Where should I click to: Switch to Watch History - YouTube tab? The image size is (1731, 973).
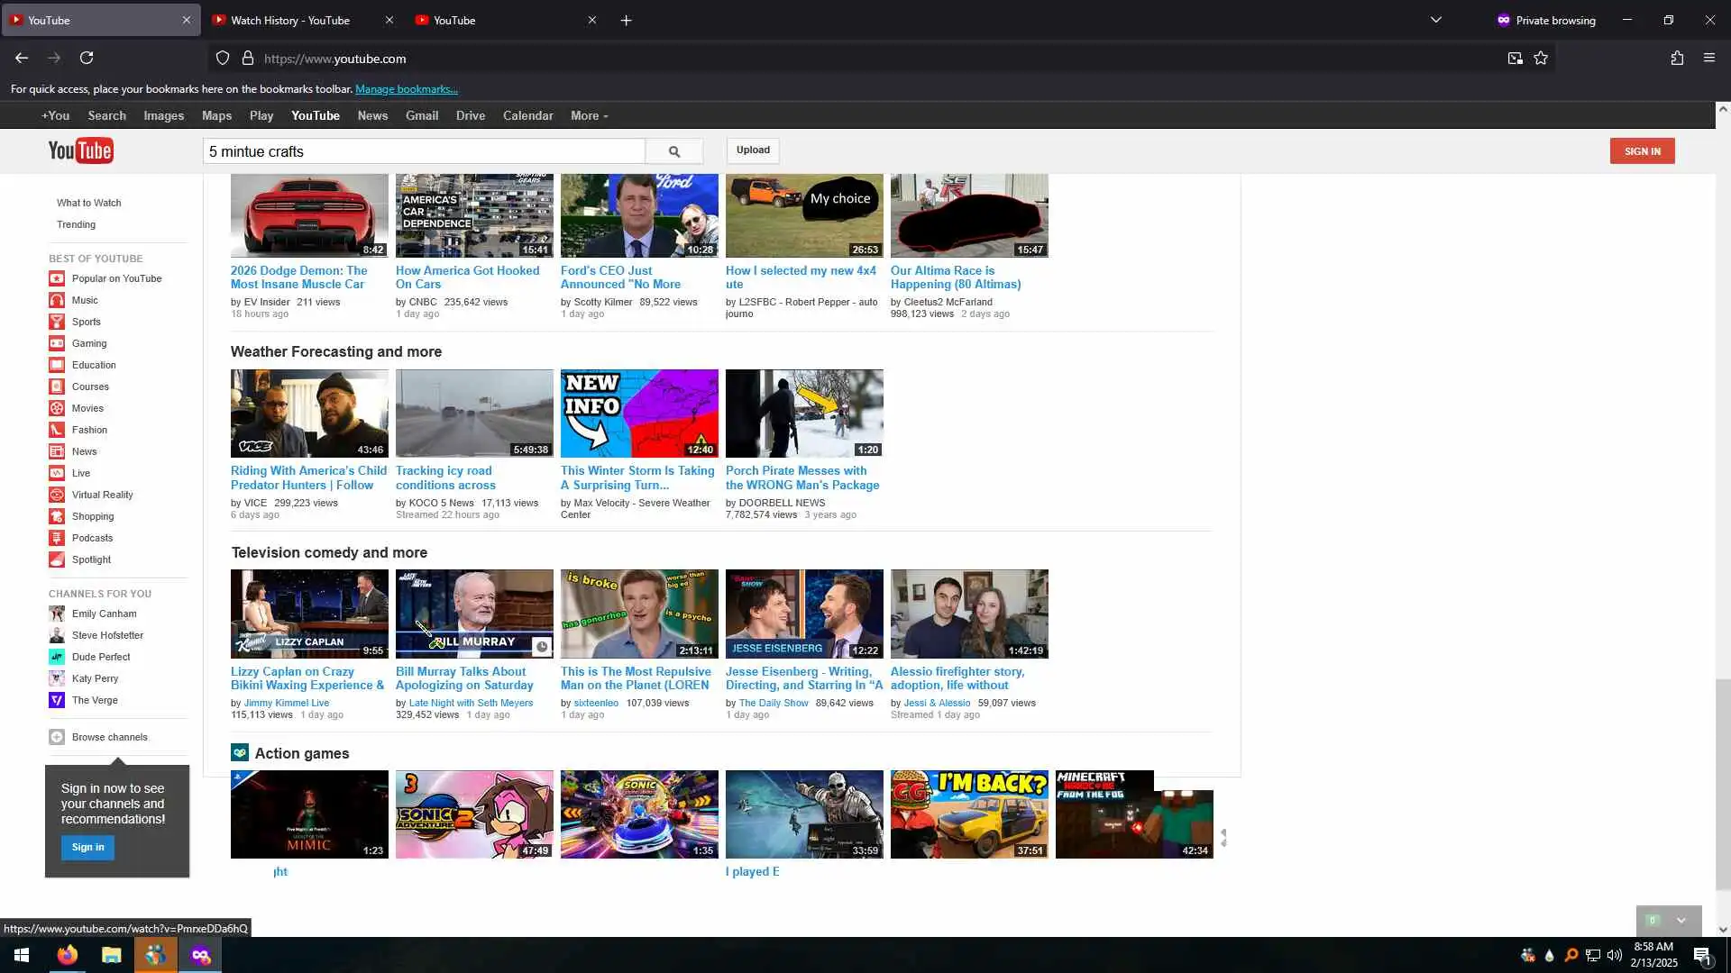point(289,20)
